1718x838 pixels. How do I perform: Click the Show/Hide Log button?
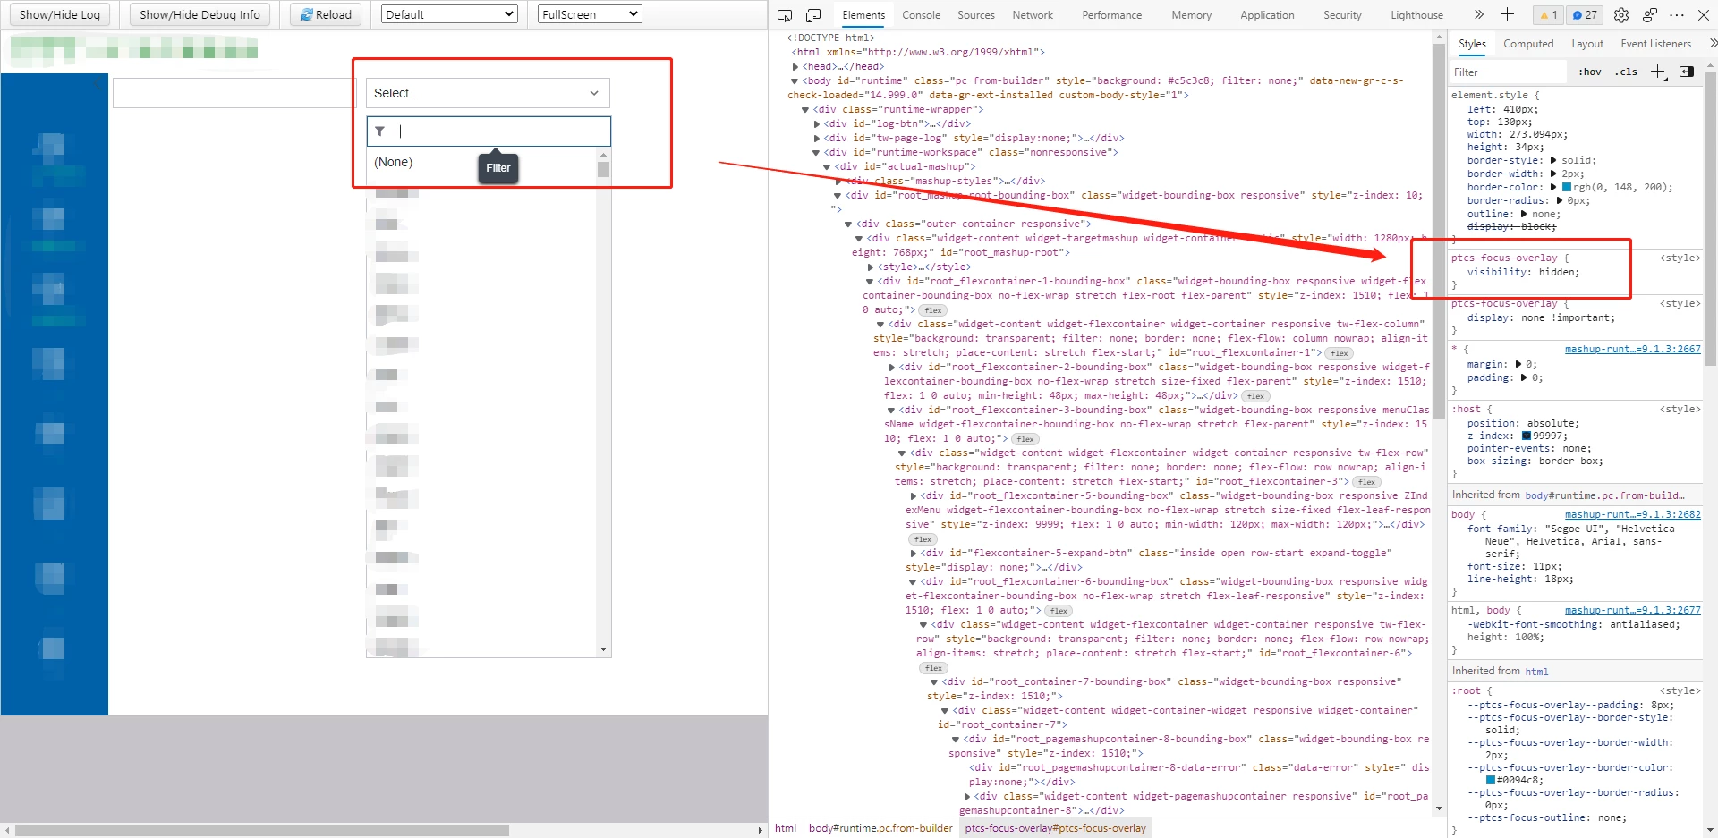(x=60, y=14)
